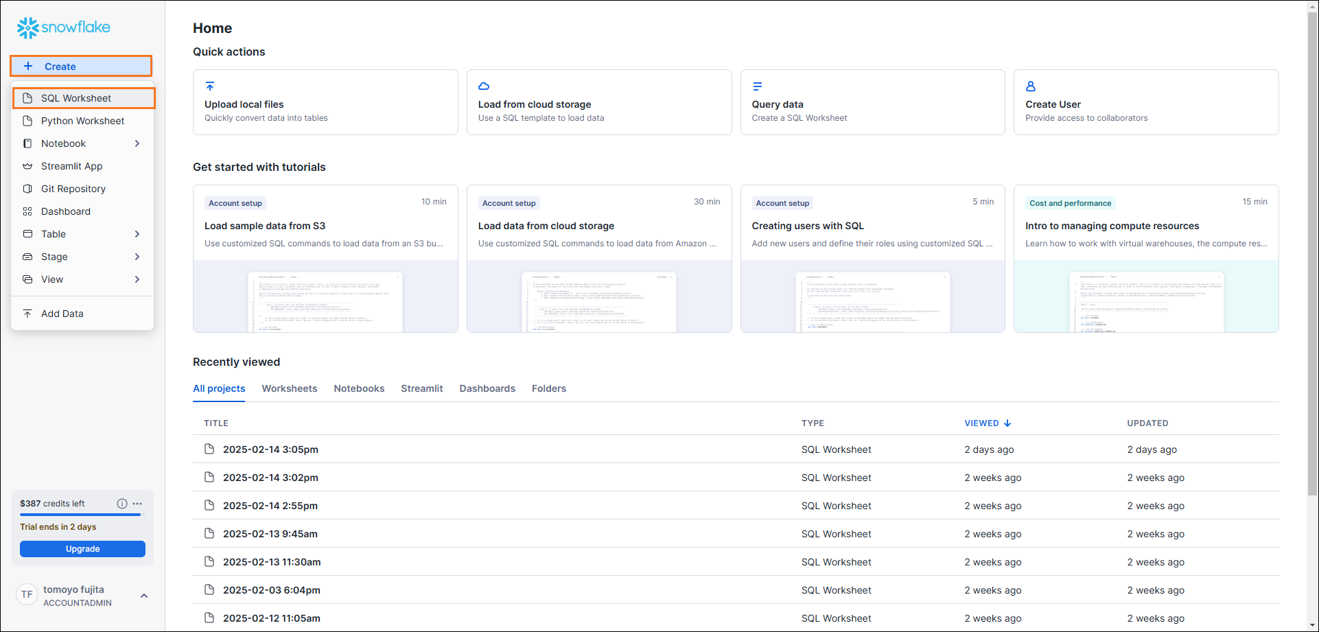
Task: Switch to the Notebooks tab
Action: pos(359,388)
